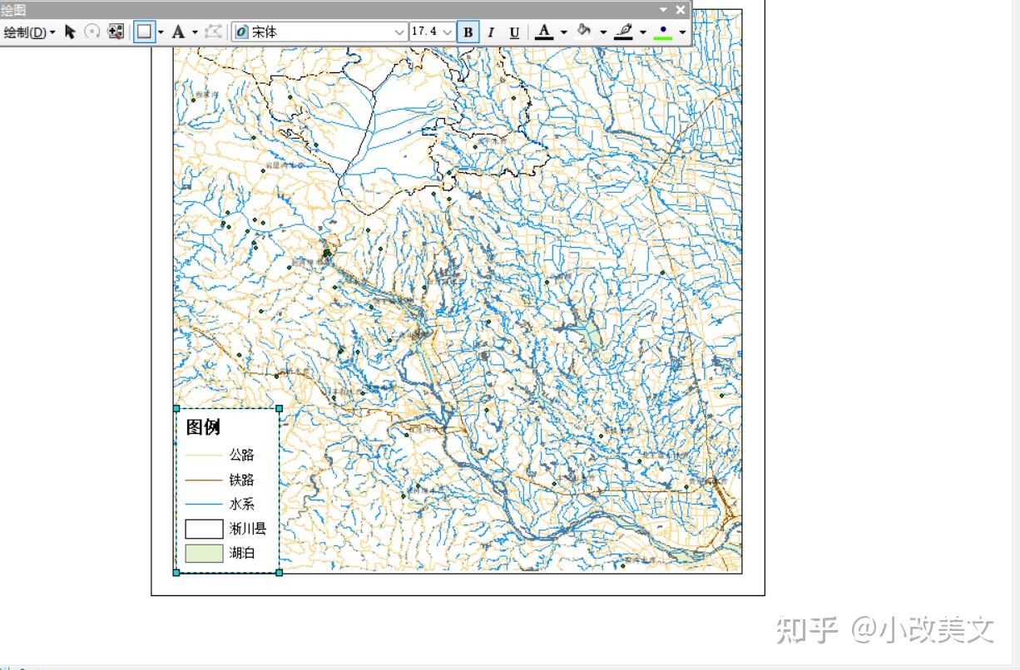Image resolution: width=1020 pixels, height=670 pixels.
Task: Toggle bold formatting with the B button
Action: (468, 32)
